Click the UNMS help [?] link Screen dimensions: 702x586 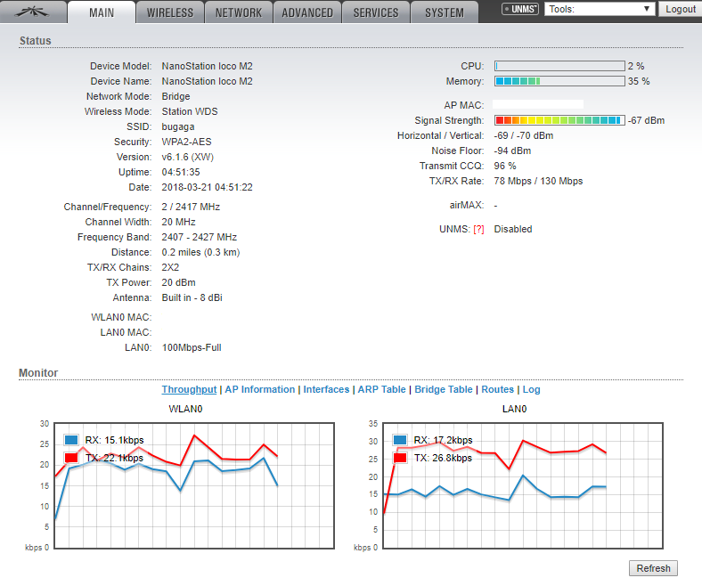[478, 229]
